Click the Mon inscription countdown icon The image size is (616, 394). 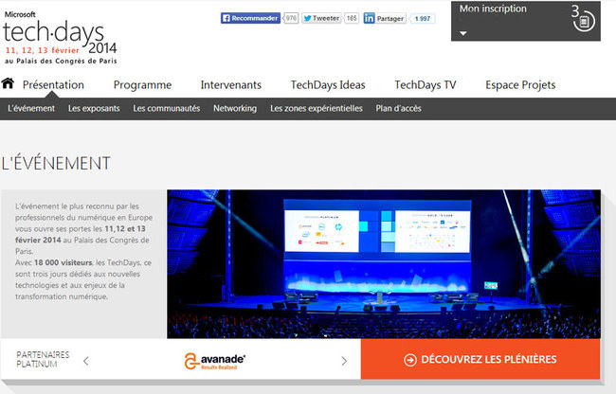tap(584, 21)
